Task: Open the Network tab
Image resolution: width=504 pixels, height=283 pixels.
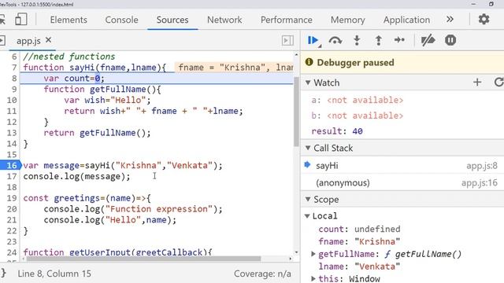Action: pyautogui.click(x=224, y=20)
